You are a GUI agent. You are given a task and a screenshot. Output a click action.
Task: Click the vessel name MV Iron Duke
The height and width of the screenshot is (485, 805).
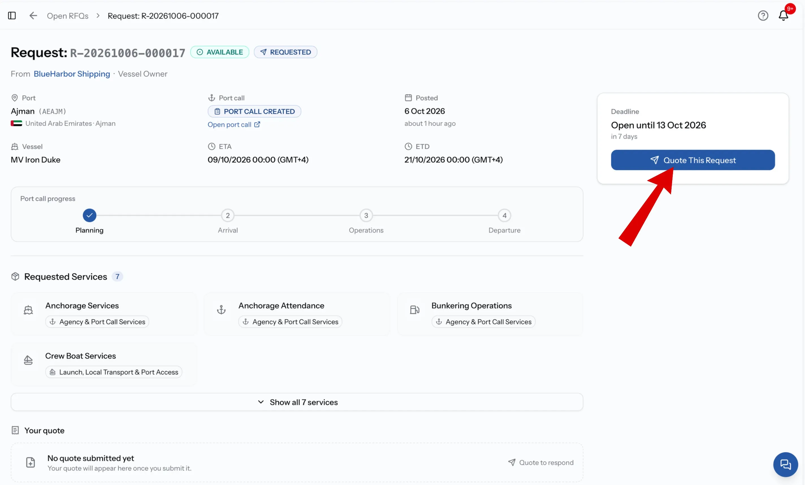(36, 160)
